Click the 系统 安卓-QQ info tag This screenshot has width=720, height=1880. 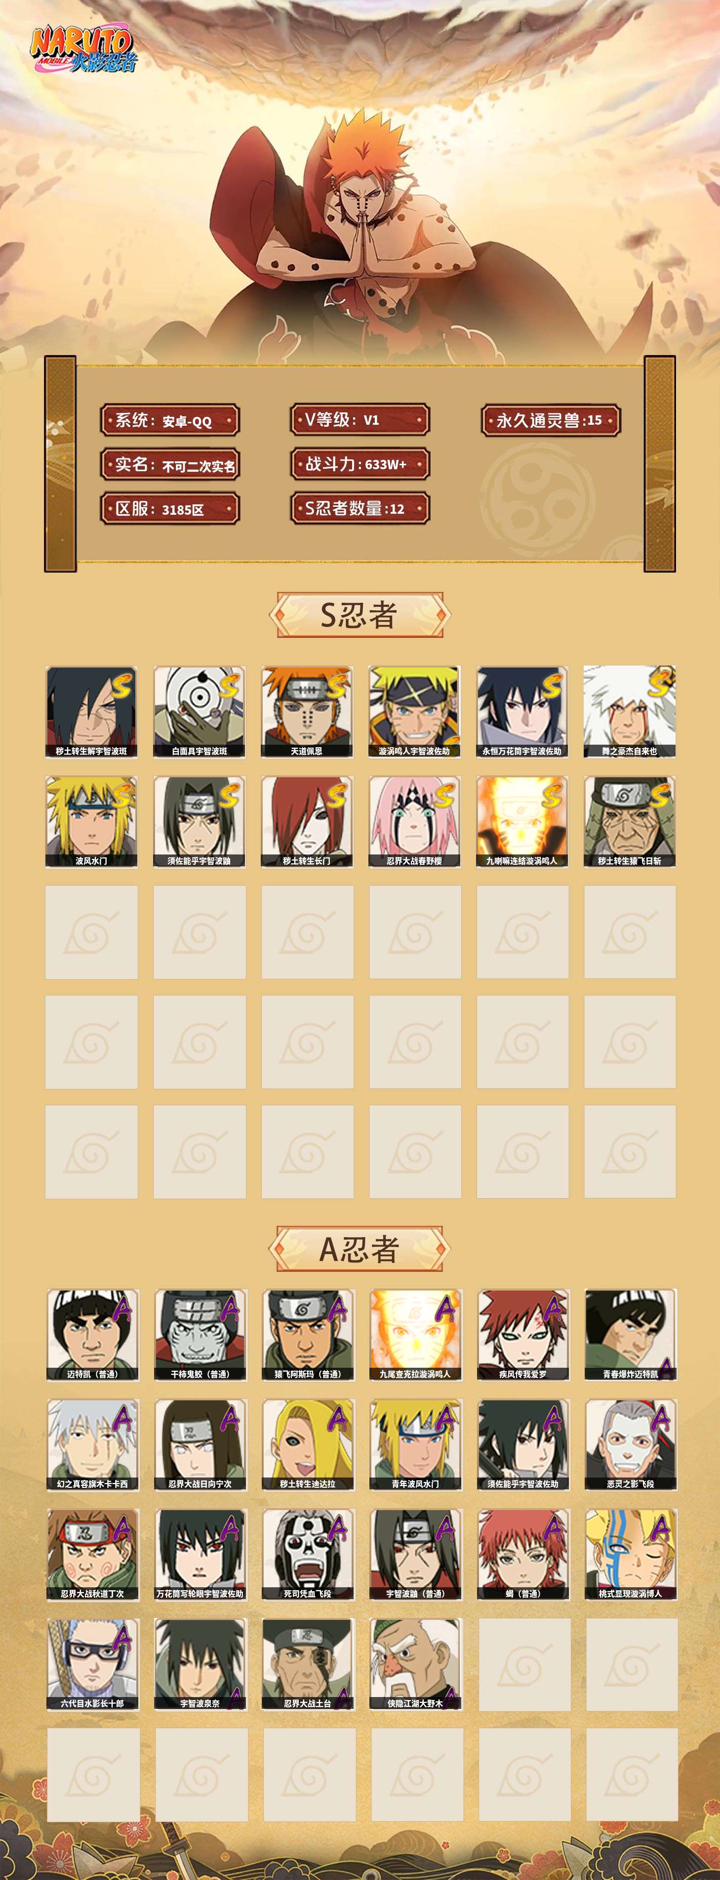click(x=170, y=420)
